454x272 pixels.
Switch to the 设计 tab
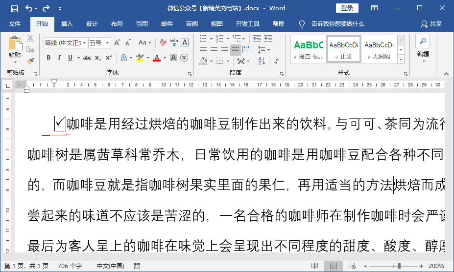[x=92, y=24]
